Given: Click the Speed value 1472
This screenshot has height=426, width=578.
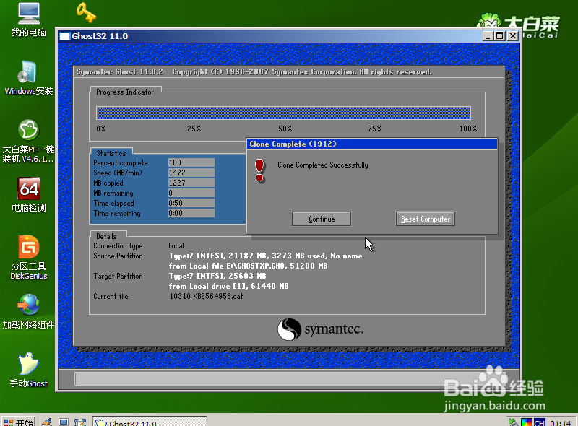Looking at the screenshot, I should (x=191, y=173).
